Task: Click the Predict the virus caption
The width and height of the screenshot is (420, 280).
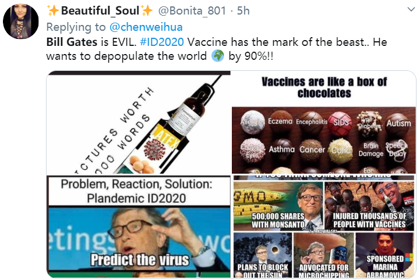Action: (x=140, y=260)
